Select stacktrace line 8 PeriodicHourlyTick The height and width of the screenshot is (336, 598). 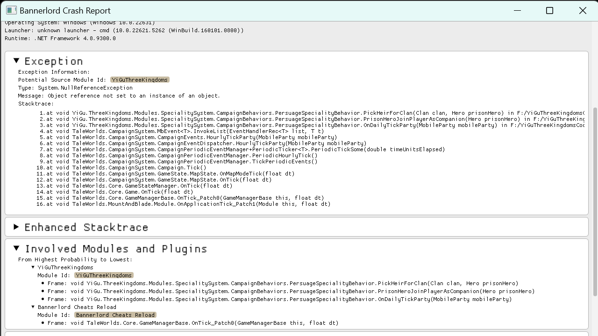(x=178, y=155)
